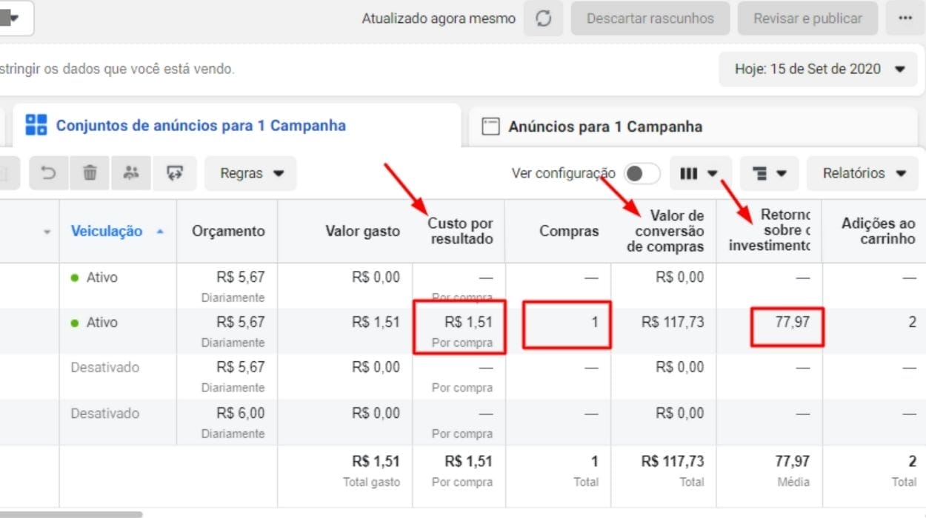Click the undo arrow icon
Viewport: 926px width, 518px height.
tap(49, 173)
